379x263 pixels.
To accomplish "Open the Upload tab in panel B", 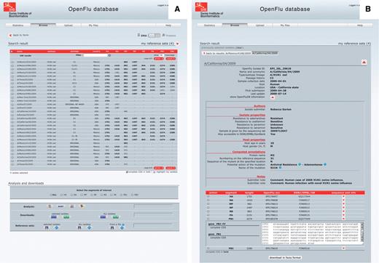I will (259, 25).
